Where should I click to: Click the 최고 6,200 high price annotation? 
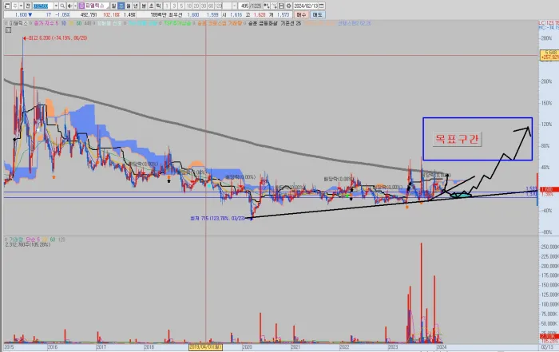coord(57,38)
